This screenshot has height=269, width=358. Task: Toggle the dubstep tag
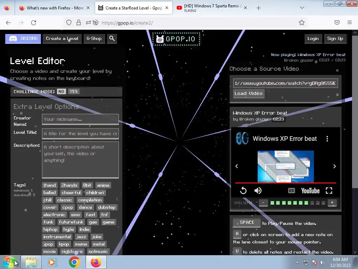point(107,207)
